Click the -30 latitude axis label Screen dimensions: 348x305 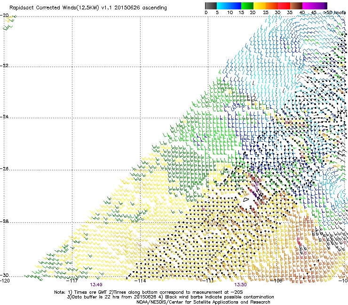point(4,275)
